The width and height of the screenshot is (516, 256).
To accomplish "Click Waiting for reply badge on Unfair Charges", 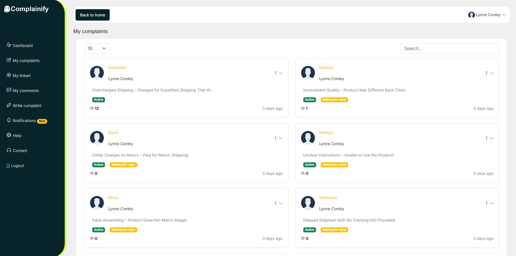I will (123, 165).
